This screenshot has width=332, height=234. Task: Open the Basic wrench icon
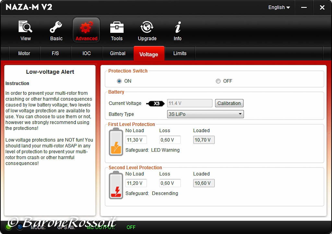click(x=56, y=28)
